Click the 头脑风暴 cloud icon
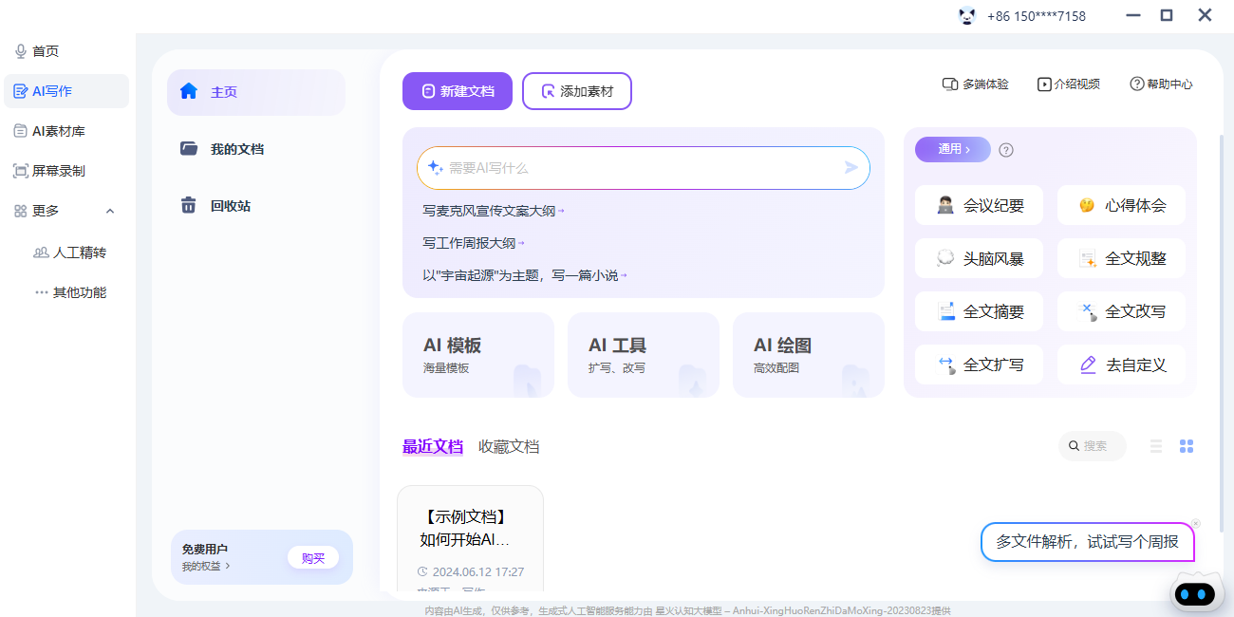 (x=945, y=258)
